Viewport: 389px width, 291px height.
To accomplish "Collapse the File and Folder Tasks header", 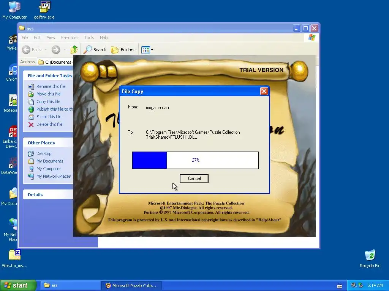I will pyautogui.click(x=48, y=76).
